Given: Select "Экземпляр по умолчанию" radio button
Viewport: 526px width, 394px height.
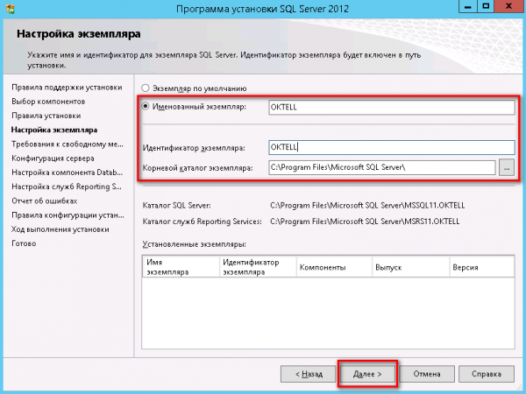Looking at the screenshot, I should point(146,88).
